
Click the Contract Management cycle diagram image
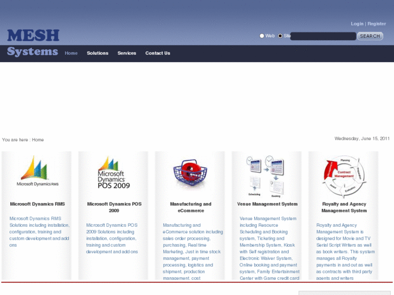[344, 176]
